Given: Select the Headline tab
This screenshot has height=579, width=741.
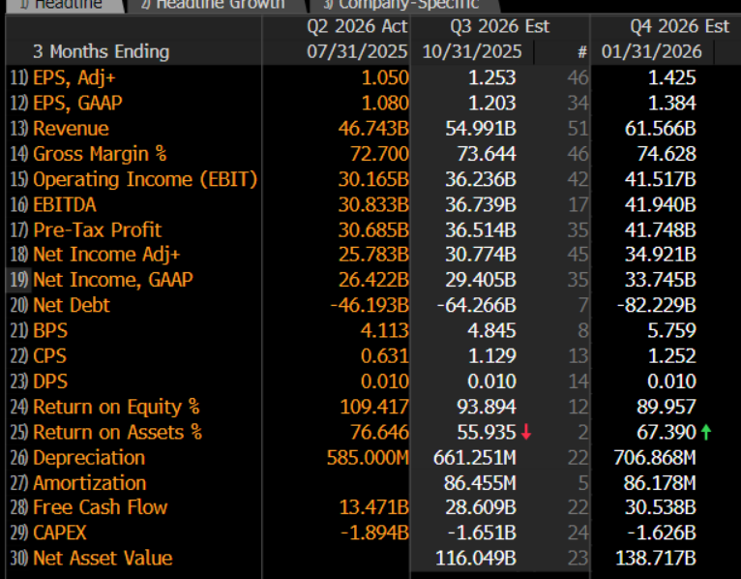Looking at the screenshot, I should pyautogui.click(x=64, y=5).
